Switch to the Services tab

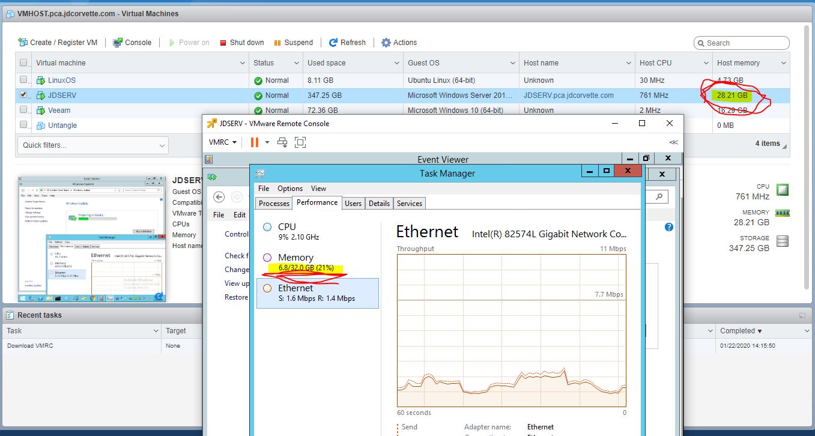coord(410,204)
